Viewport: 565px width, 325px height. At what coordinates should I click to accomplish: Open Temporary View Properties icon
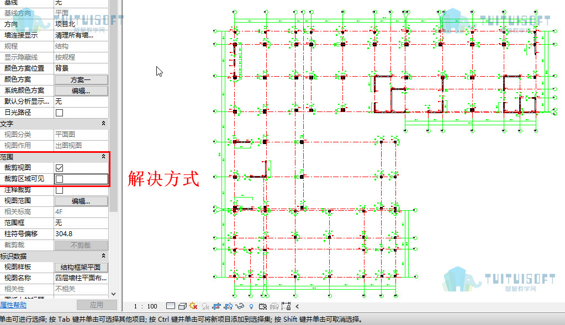click(x=263, y=307)
